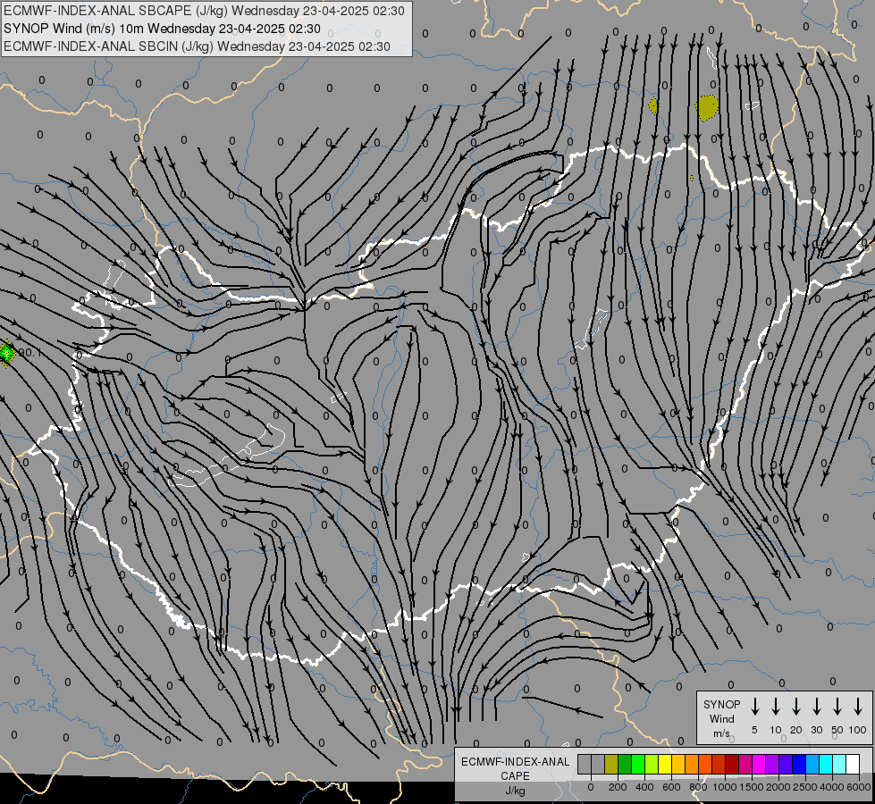The height and width of the screenshot is (804, 875).
Task: Click the 1500 legend tick label
Action: click(x=752, y=787)
